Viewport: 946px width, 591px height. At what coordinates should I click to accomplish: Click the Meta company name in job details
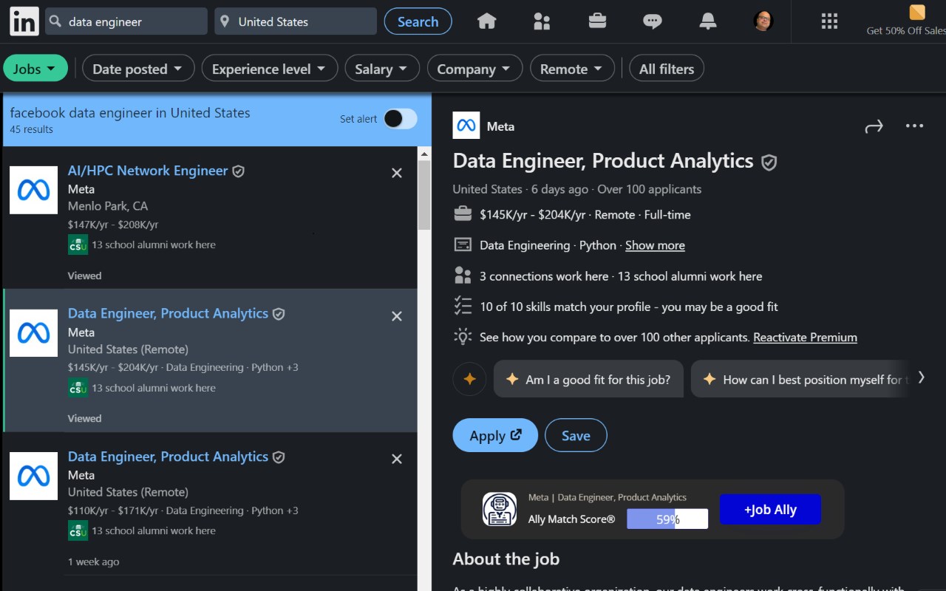[500, 126]
